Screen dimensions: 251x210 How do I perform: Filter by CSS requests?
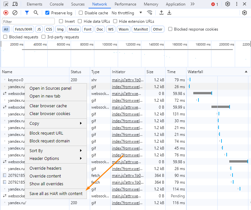tap(49, 29)
